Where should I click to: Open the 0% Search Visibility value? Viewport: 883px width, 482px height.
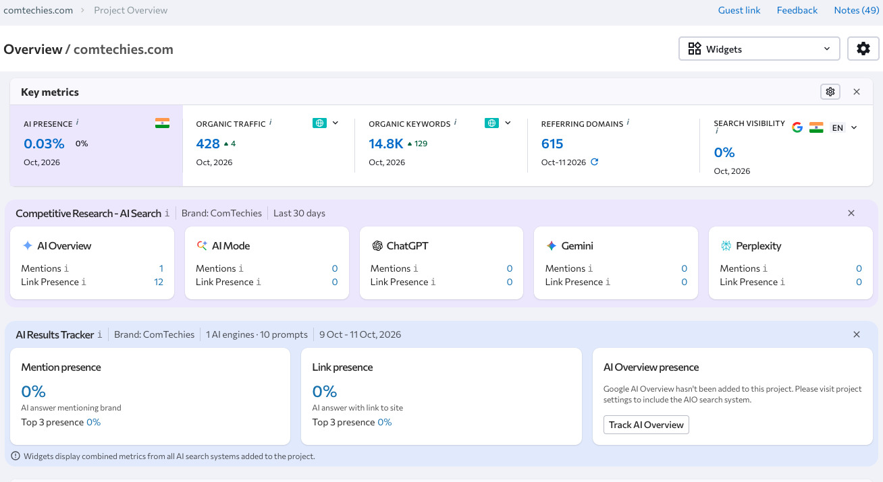724,152
